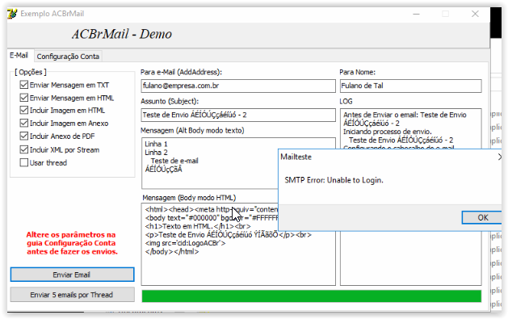Click the Para e-Mail address field

pyautogui.click(x=238, y=86)
